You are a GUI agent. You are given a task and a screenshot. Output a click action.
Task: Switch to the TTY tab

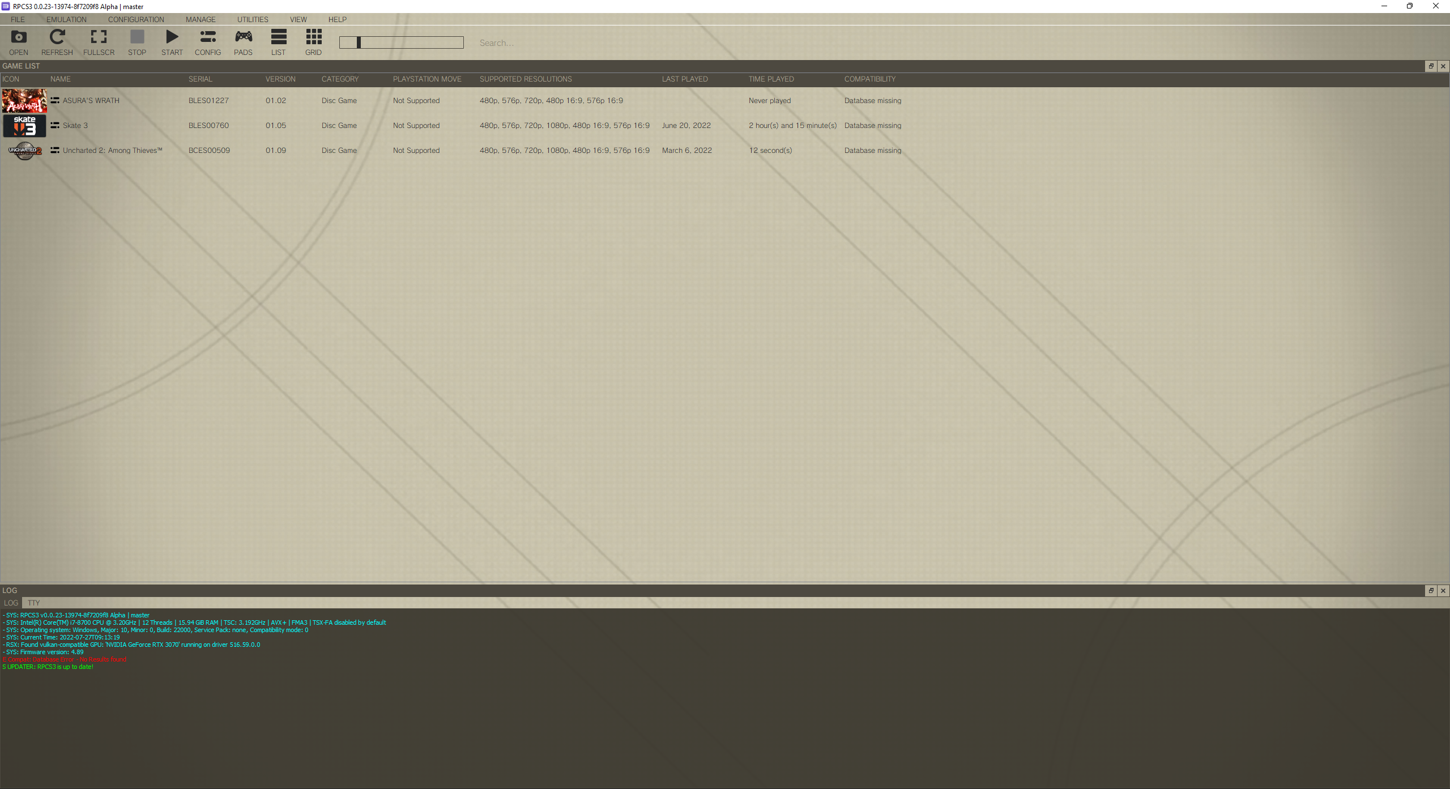click(x=33, y=603)
